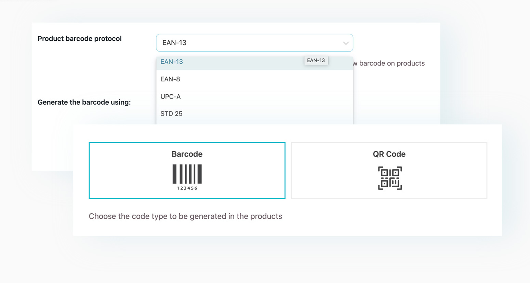Click the QR Code card heading text
Viewport: 530px width, 283px height.
[389, 154]
